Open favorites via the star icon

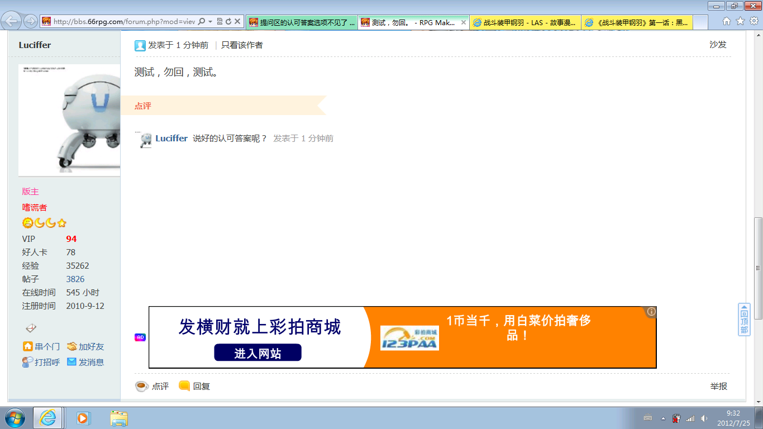pos(740,21)
